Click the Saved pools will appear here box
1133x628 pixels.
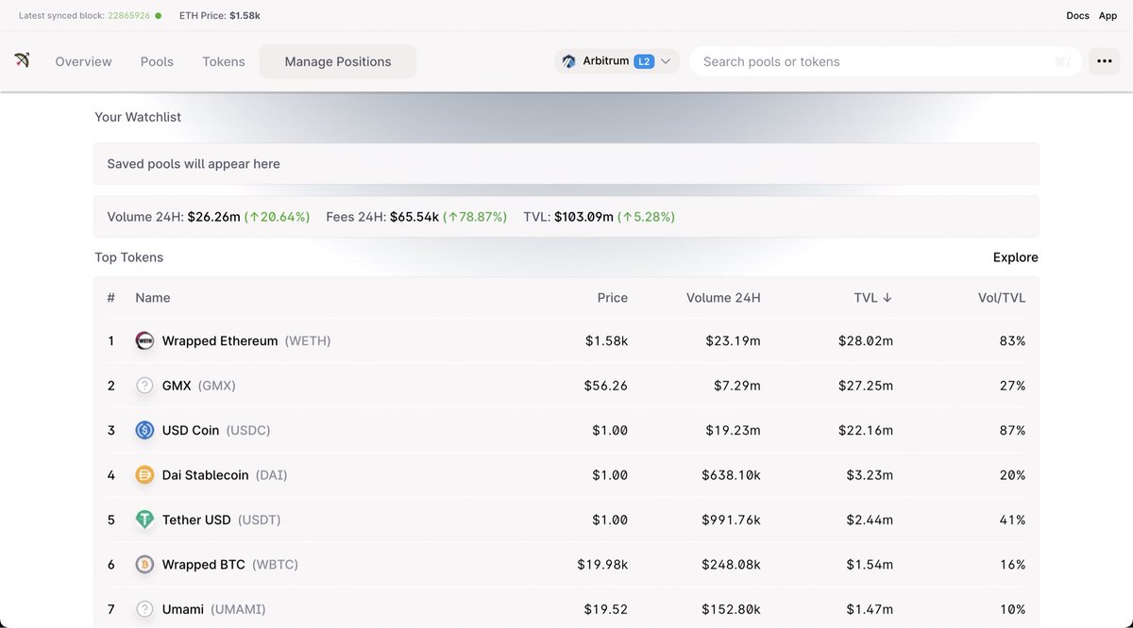point(566,164)
